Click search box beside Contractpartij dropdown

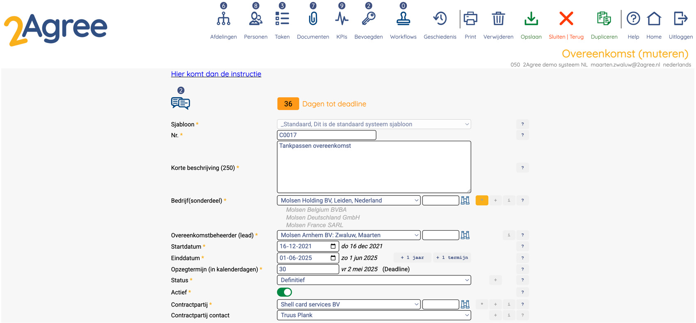[441, 304]
